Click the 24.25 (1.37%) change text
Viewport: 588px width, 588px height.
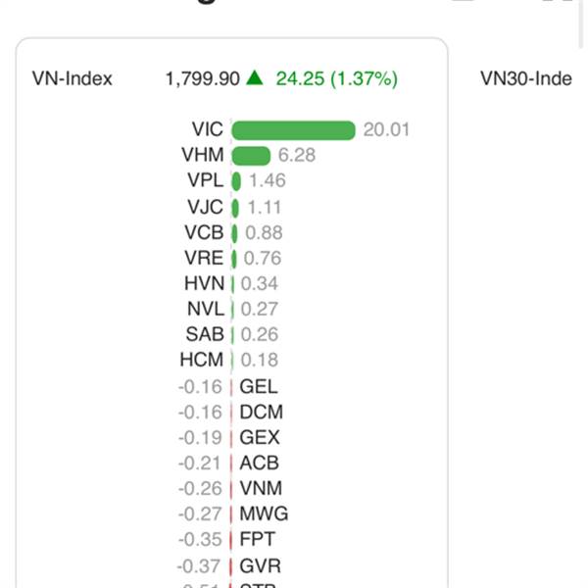336,78
